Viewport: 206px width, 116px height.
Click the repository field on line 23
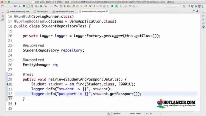pyautogui.click(x=71, y=50)
